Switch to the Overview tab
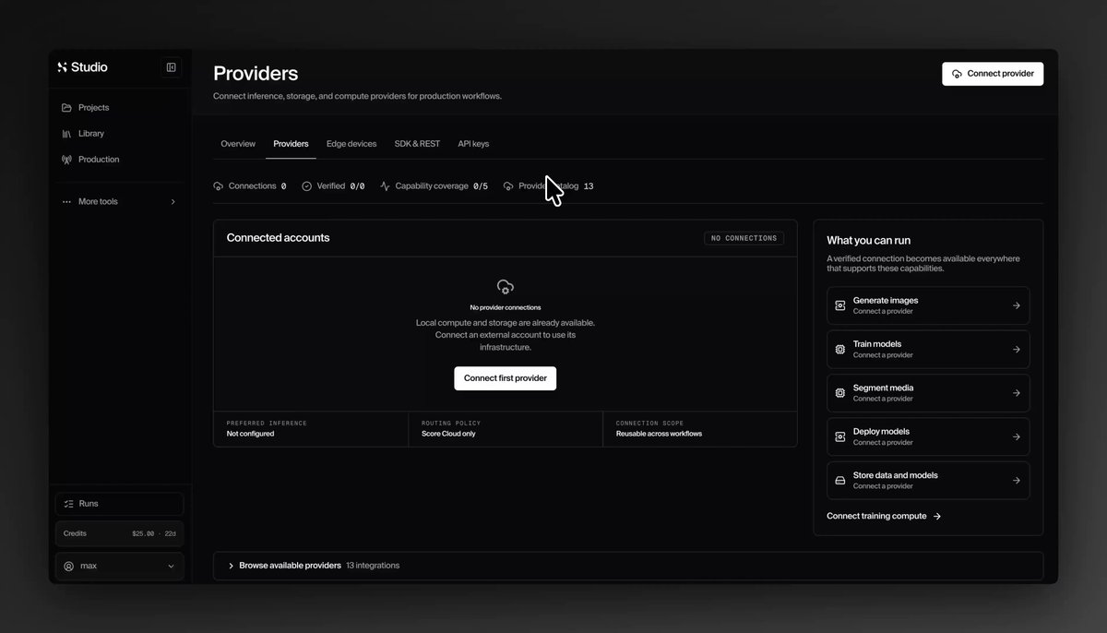1107x633 pixels. click(238, 144)
